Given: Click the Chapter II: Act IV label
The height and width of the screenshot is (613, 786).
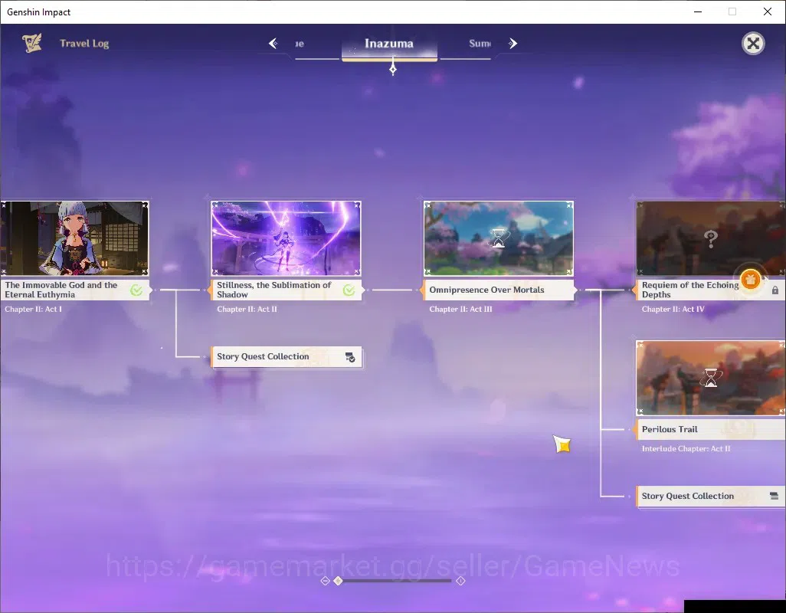Looking at the screenshot, I should tap(673, 310).
